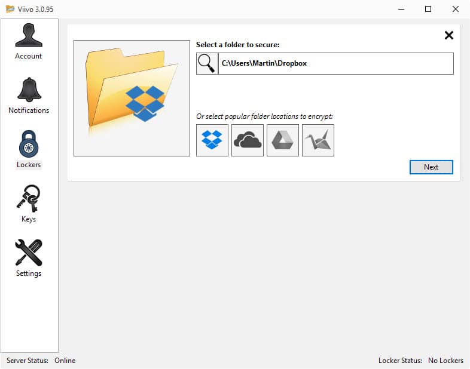
Task: Open Notifications bell icon
Action: tap(29, 90)
